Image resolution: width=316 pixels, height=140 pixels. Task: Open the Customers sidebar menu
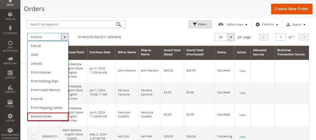[10, 30]
